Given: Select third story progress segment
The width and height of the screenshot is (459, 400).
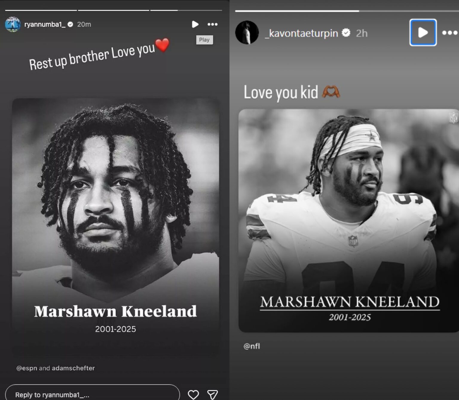Looking at the screenshot, I should (186, 10).
